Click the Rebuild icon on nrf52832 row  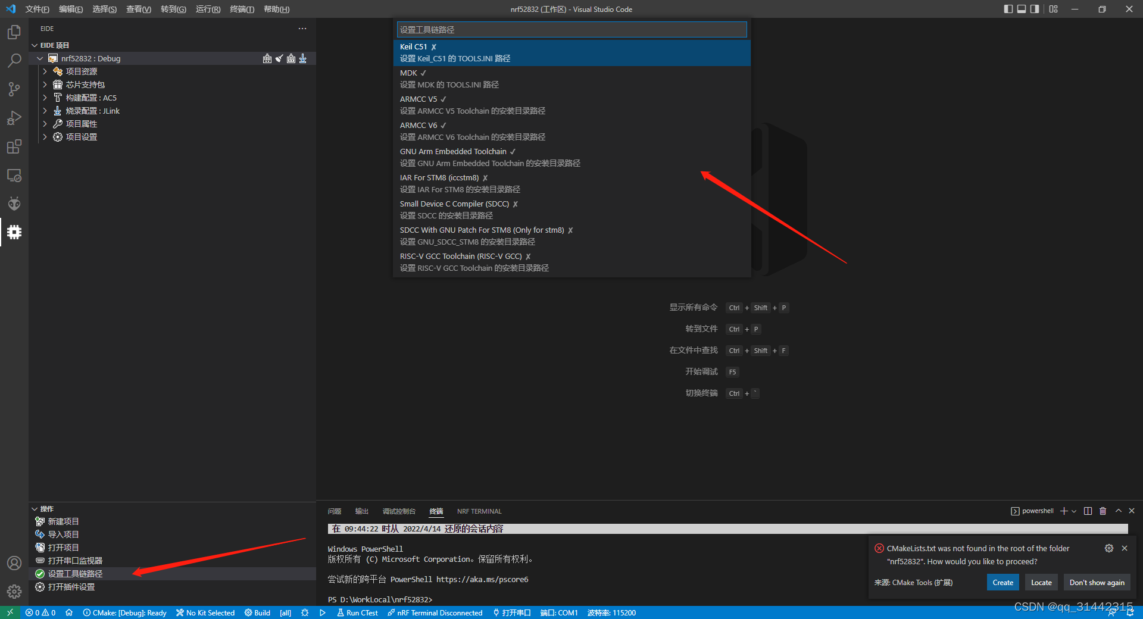coord(291,58)
